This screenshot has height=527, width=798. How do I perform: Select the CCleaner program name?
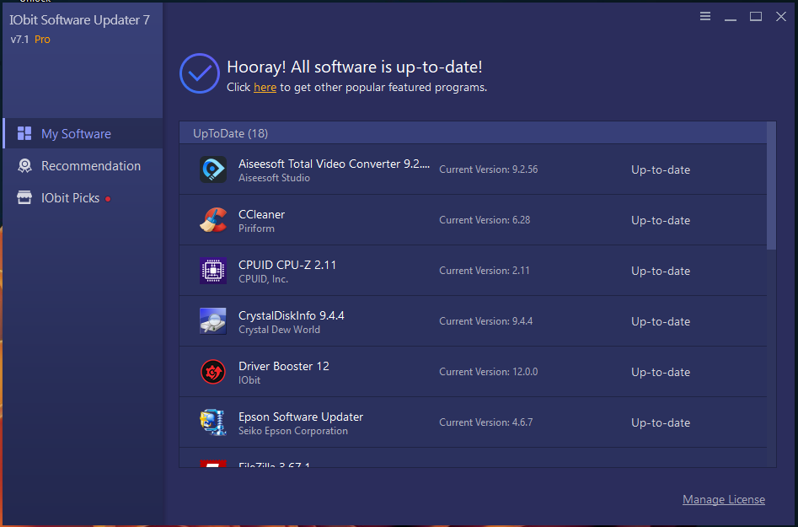click(x=261, y=214)
